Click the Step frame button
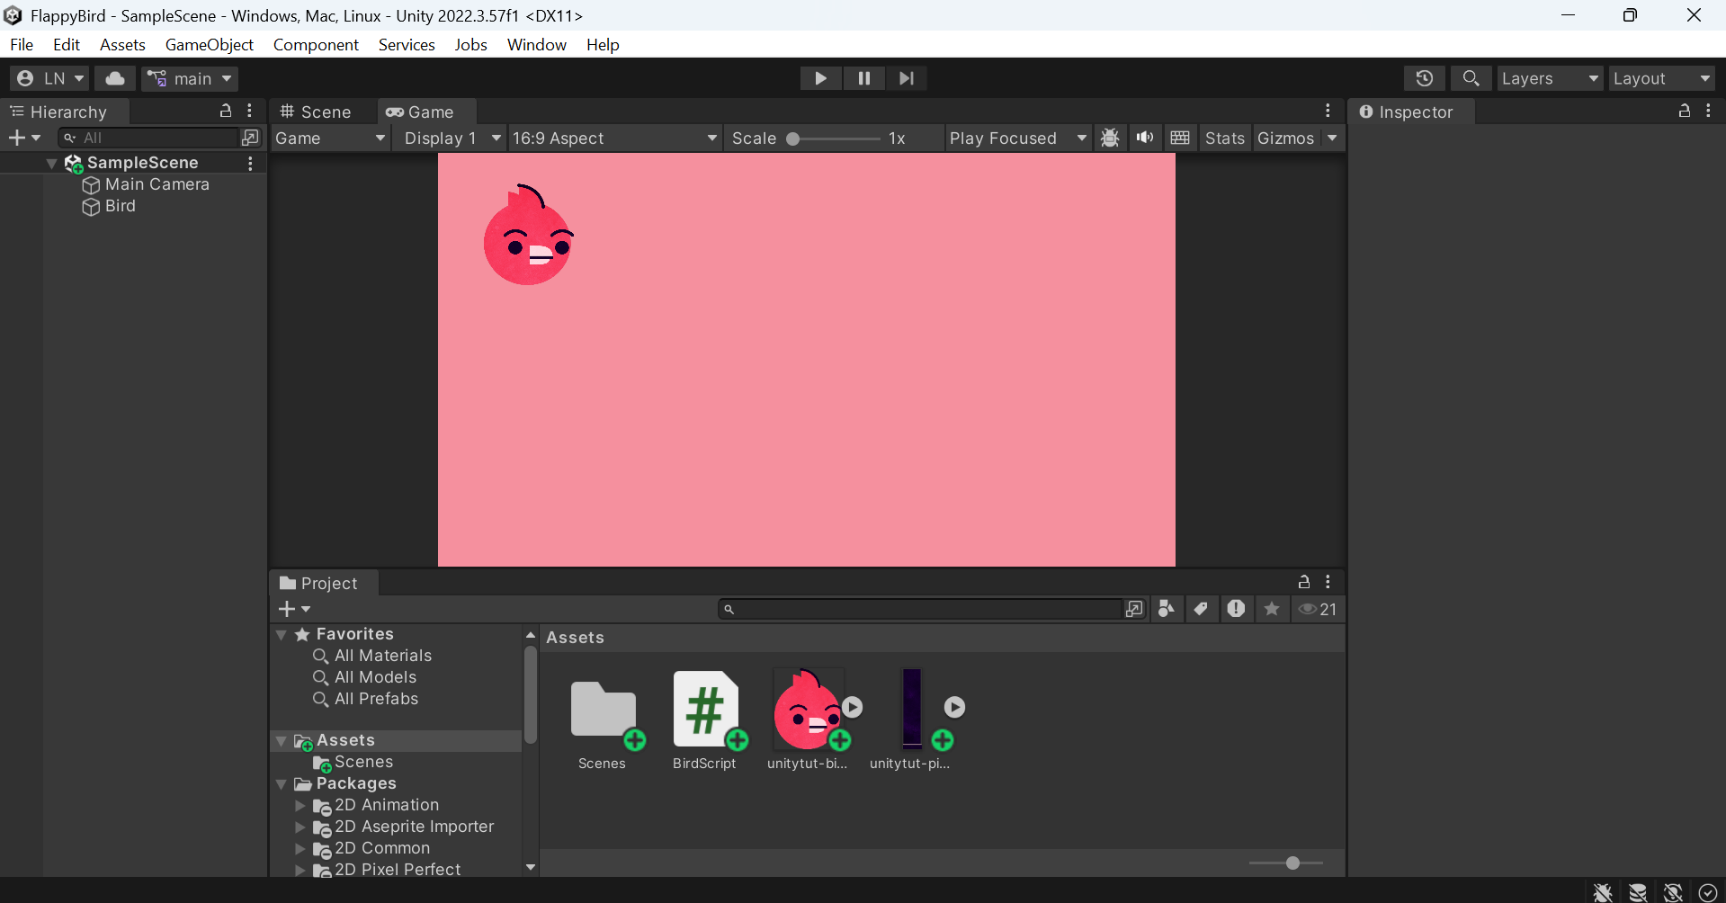The image size is (1726, 903). (x=906, y=78)
